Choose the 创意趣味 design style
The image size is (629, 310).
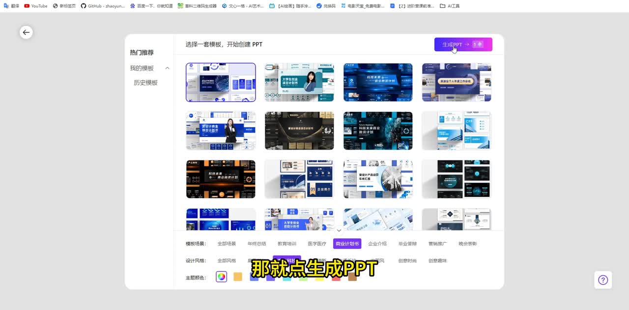(x=437, y=261)
